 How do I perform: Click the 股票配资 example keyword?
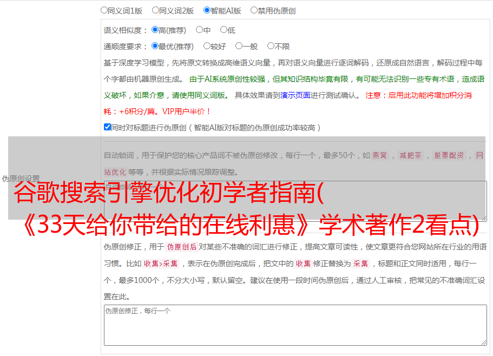pyautogui.click(x=449, y=155)
